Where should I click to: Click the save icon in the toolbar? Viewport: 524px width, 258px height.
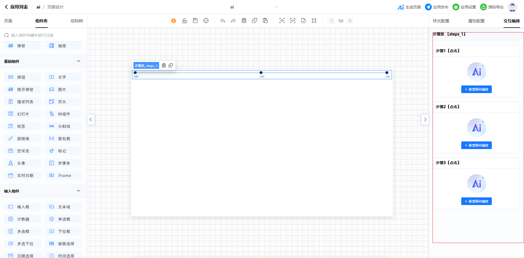195,21
